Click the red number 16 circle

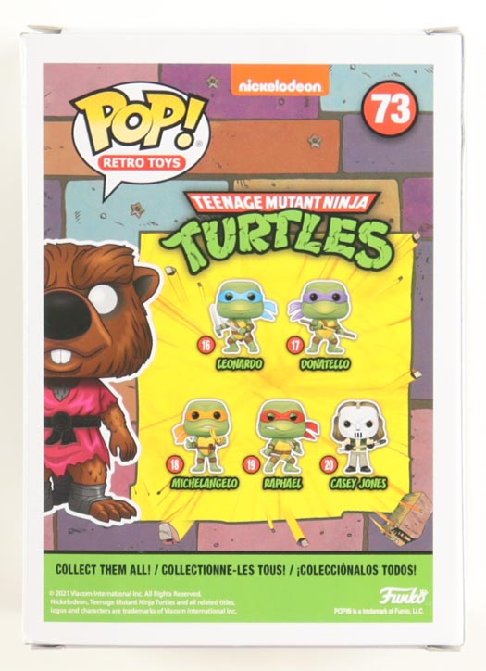[x=206, y=345]
